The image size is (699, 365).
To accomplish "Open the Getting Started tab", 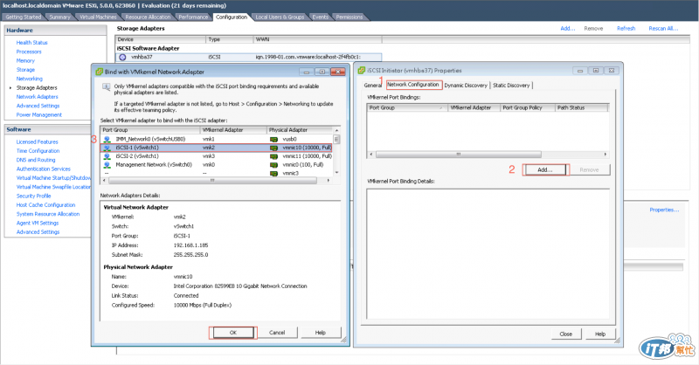I will tap(24, 17).
